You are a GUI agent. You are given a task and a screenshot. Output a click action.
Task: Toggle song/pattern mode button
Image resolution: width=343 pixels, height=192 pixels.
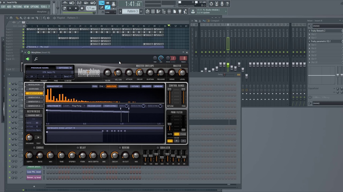[64, 8]
